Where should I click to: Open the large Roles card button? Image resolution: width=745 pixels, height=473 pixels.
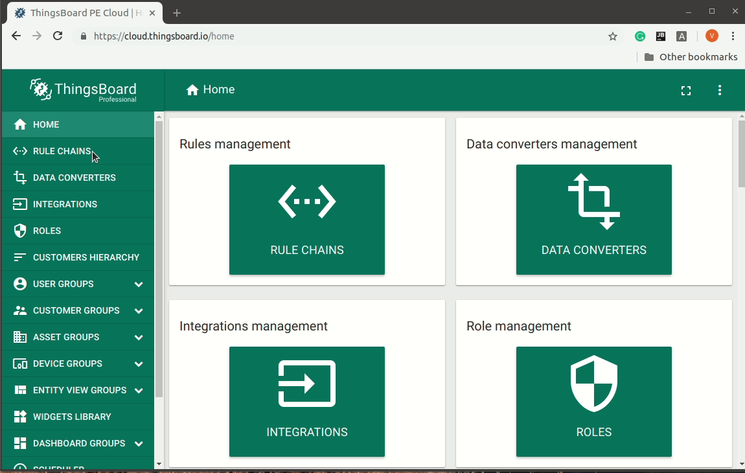(593, 402)
